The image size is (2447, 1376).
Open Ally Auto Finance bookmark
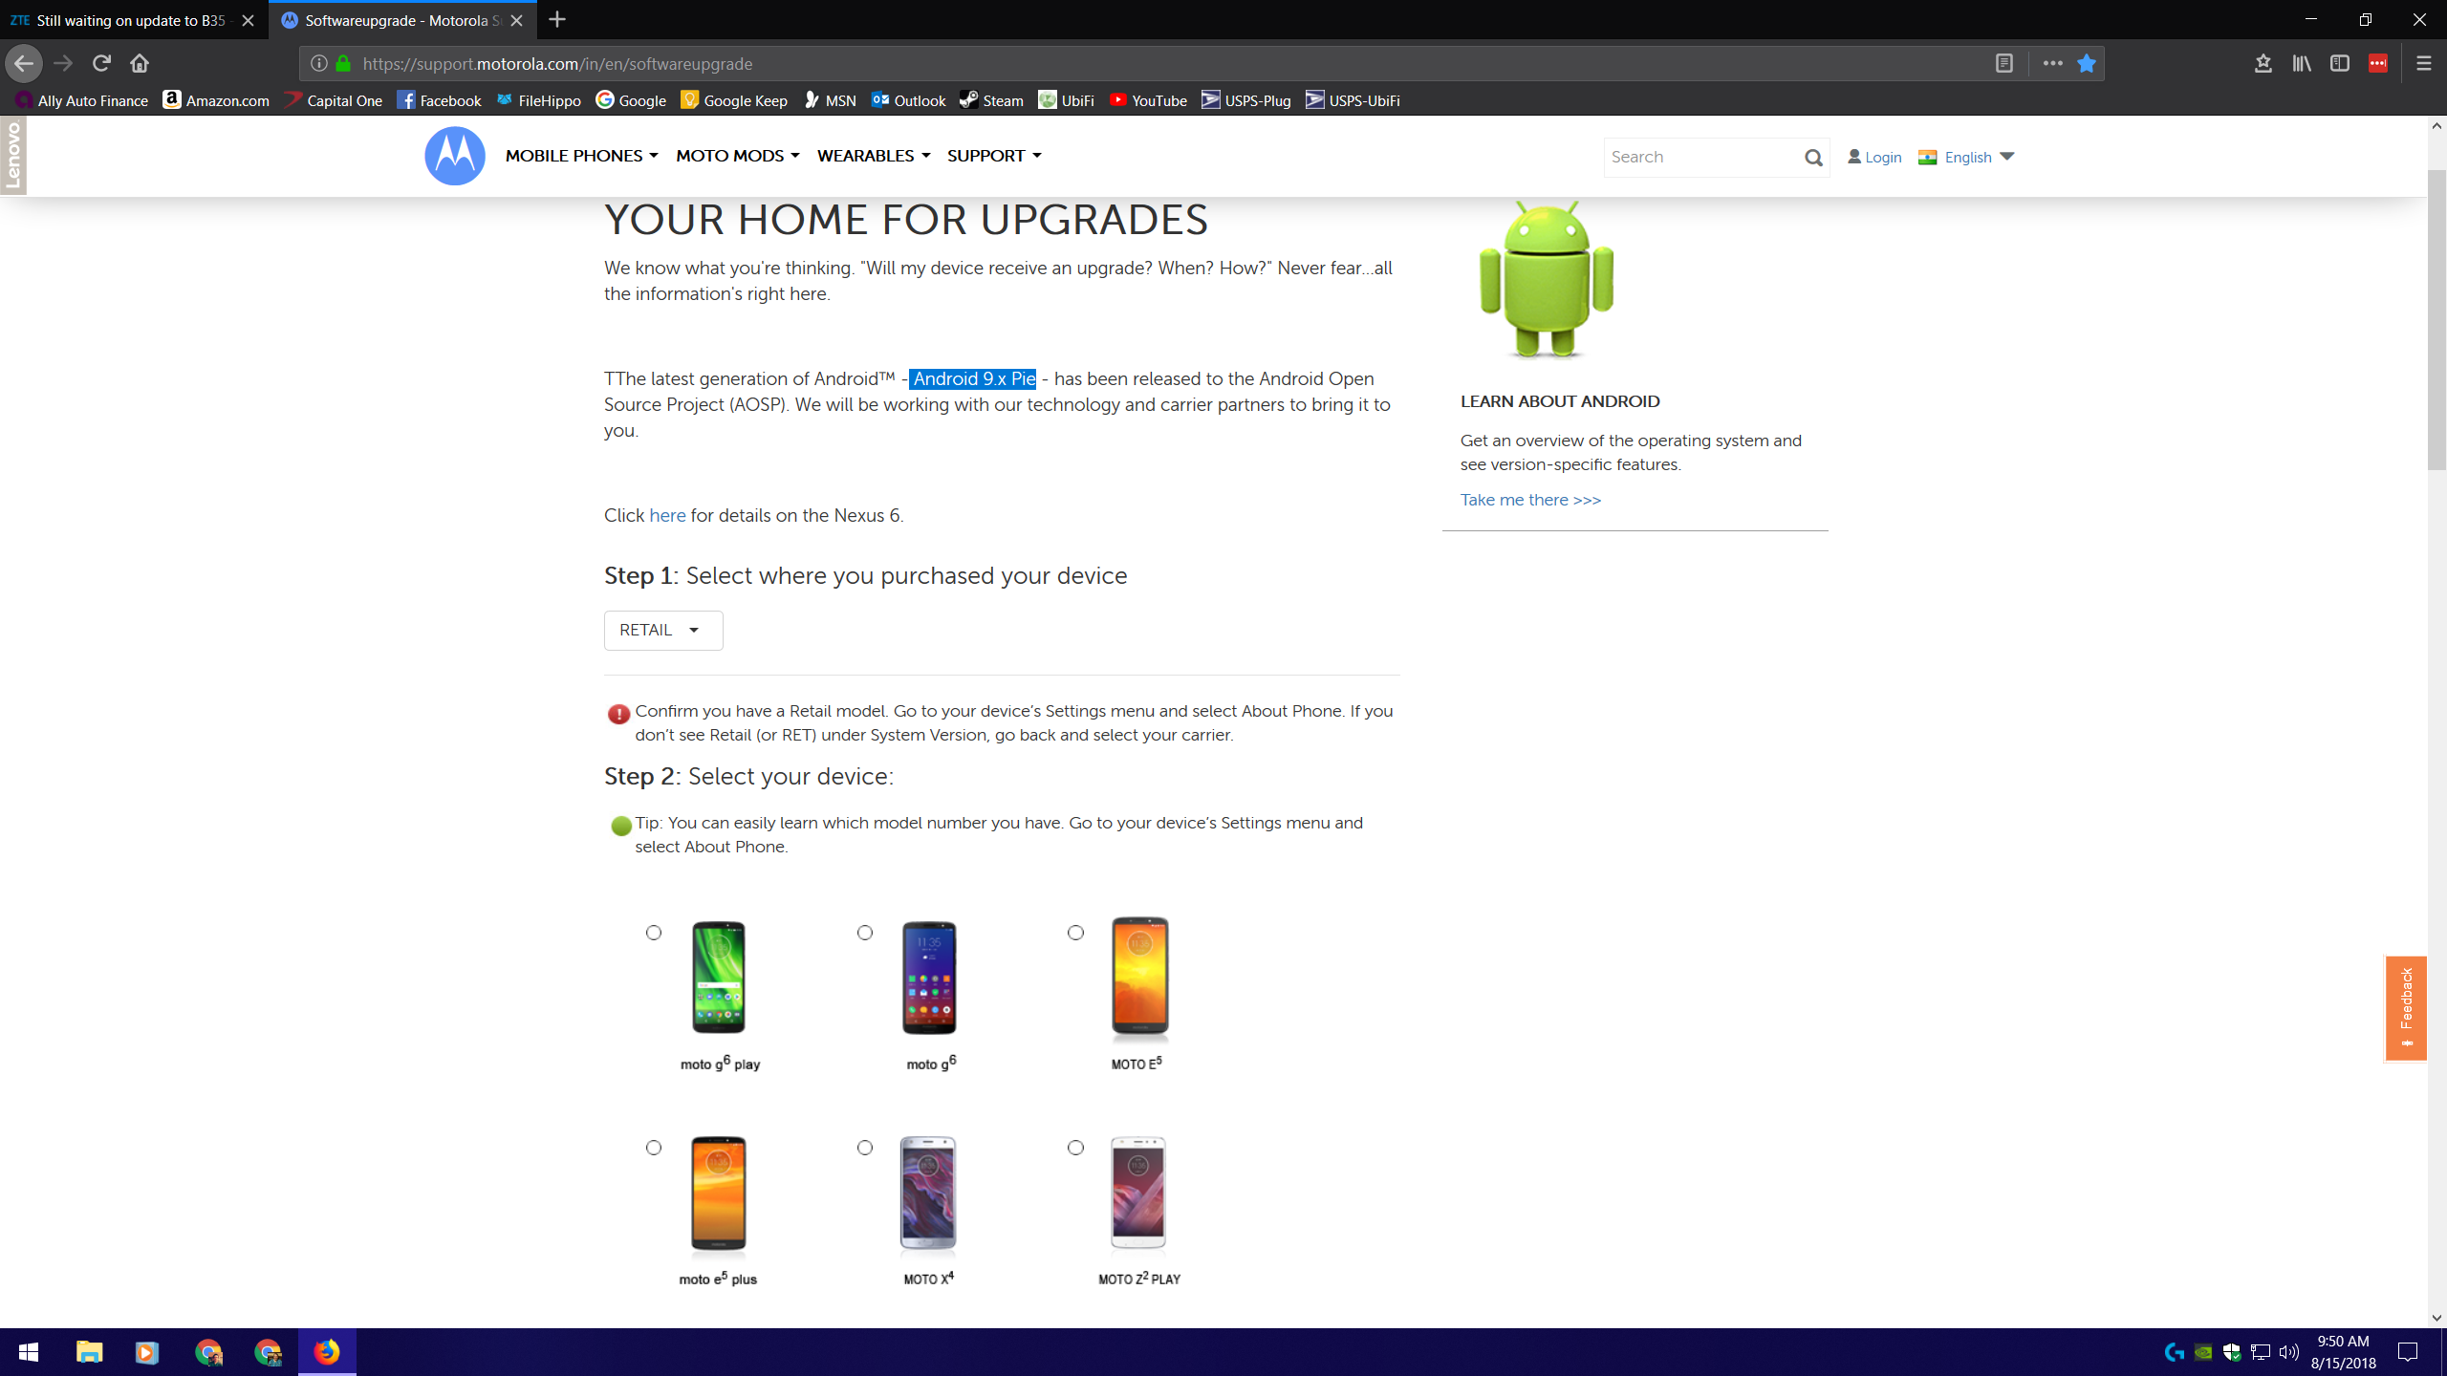coord(82,100)
